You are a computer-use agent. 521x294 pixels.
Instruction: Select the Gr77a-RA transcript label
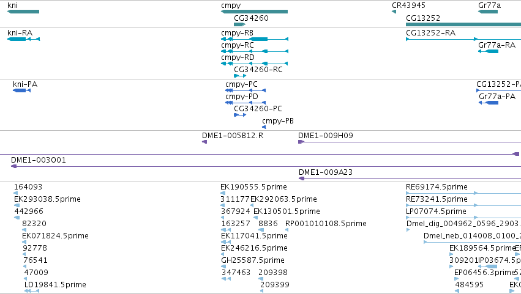click(497, 45)
